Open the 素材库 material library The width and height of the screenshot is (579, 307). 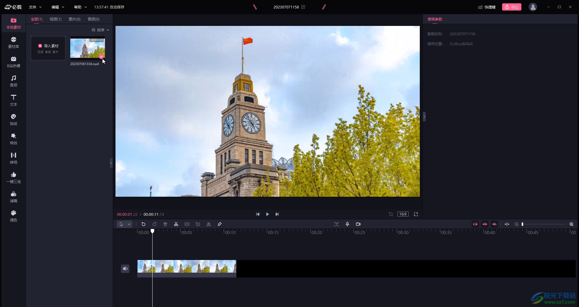click(14, 43)
